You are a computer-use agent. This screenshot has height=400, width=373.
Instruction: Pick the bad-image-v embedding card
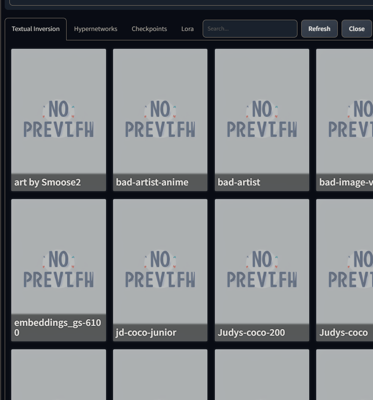pyautogui.click(x=344, y=120)
